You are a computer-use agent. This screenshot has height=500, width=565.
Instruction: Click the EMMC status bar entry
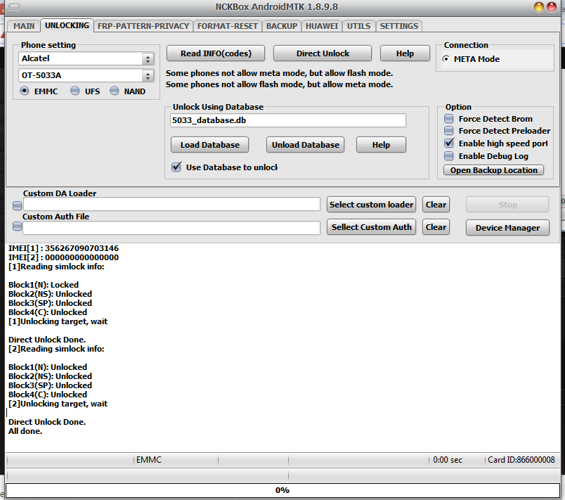(x=149, y=460)
